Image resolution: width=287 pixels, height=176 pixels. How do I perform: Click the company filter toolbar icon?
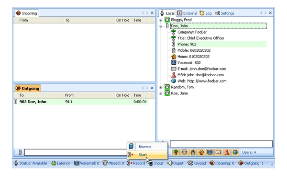coord(176,153)
